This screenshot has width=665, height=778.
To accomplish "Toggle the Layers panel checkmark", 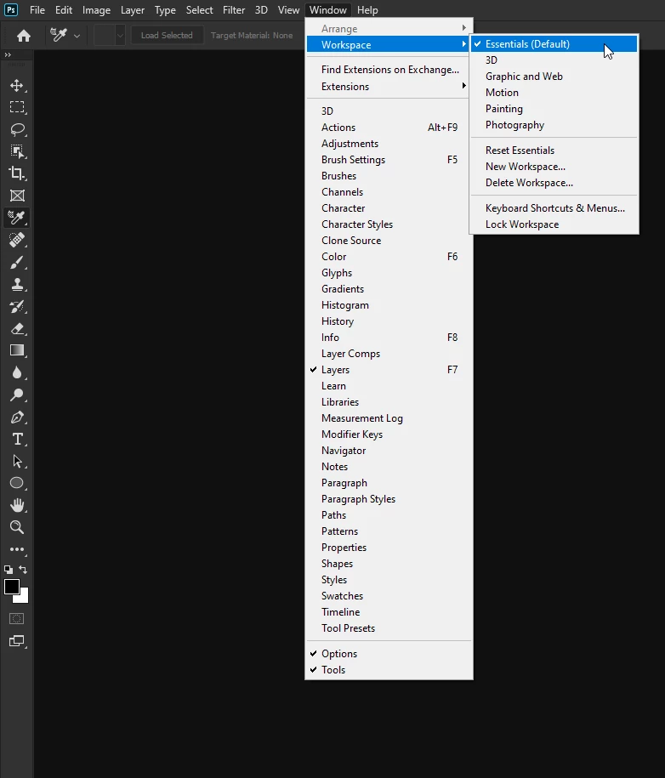I will [313, 370].
